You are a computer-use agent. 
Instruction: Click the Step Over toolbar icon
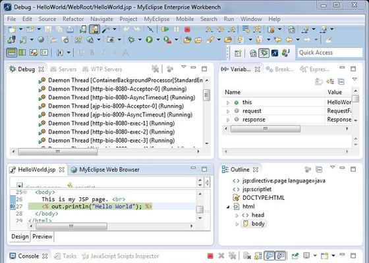click(220, 30)
